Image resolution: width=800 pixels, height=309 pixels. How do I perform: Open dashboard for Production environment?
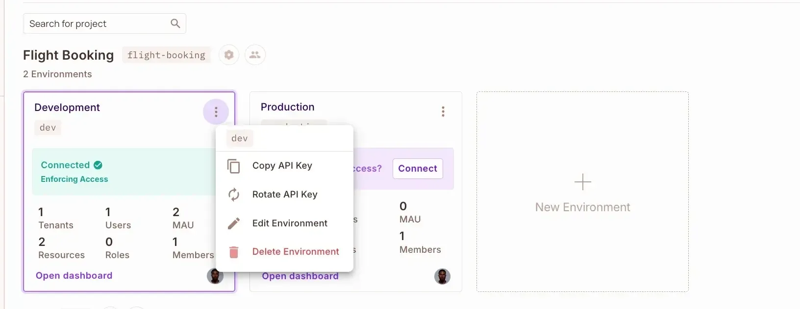pos(300,276)
